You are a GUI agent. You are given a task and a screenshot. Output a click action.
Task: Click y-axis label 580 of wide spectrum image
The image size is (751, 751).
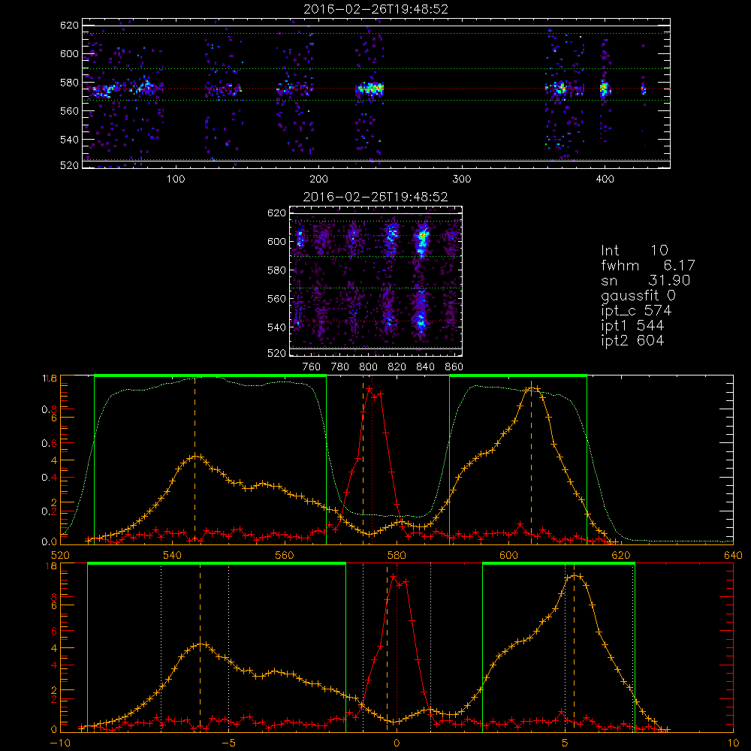pyautogui.click(x=69, y=83)
